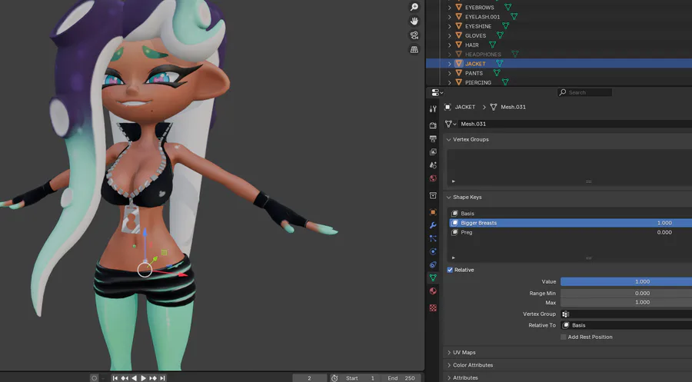
Task: Jump to the timeline start
Action: [115, 378]
